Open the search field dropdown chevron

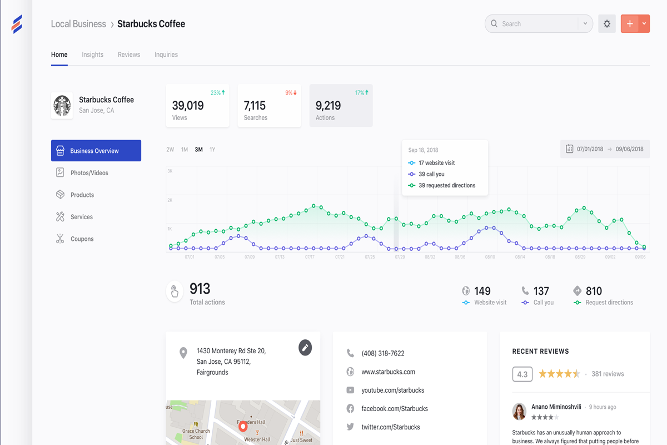[x=585, y=24]
